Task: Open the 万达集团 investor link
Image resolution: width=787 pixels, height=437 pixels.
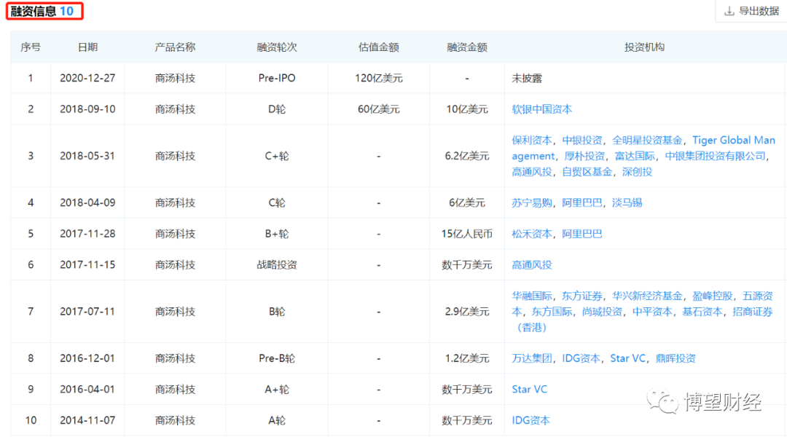Action: pos(531,358)
